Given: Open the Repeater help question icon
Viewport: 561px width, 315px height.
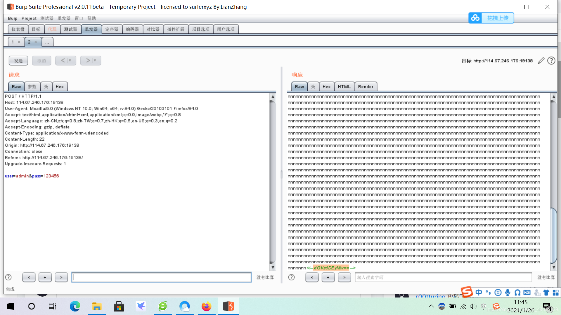Looking at the screenshot, I should point(551,61).
